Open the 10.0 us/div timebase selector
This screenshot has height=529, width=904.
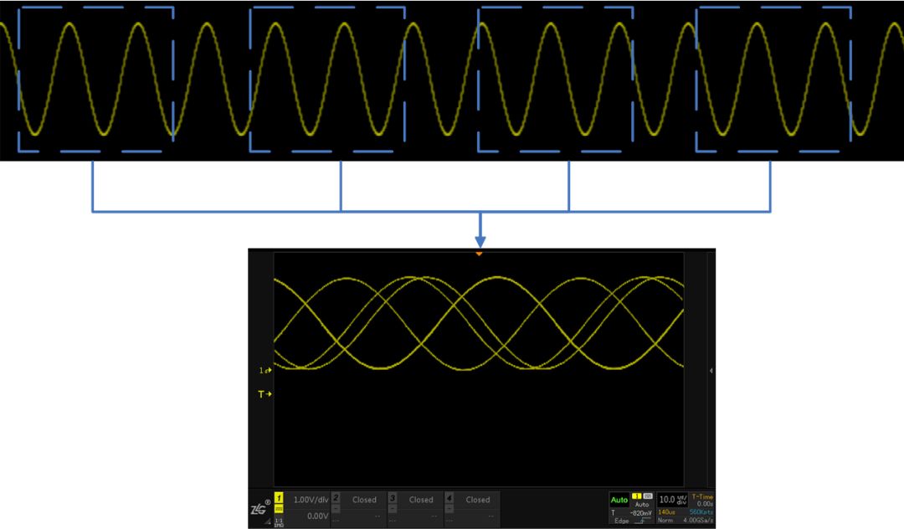(675, 498)
